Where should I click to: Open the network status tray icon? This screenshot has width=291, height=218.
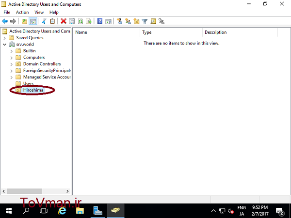pyautogui.click(x=222, y=211)
